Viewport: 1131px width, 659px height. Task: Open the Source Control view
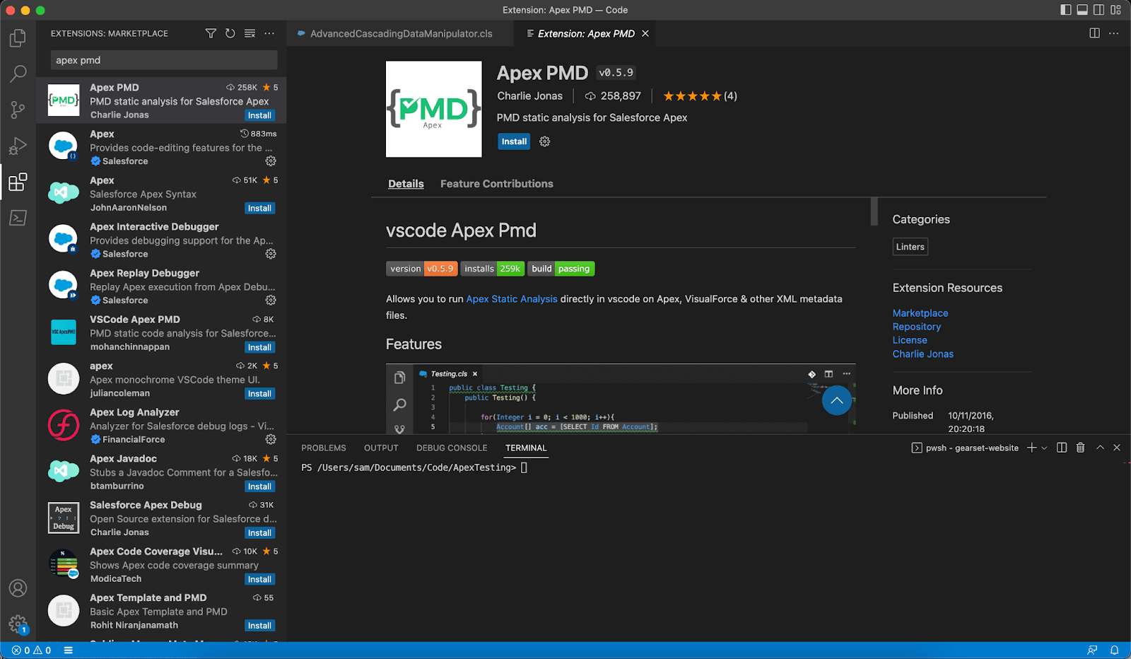coord(18,110)
